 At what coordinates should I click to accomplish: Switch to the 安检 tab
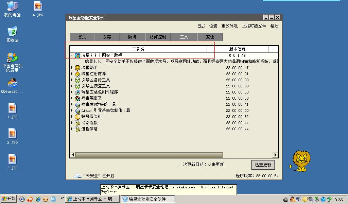coord(210,37)
